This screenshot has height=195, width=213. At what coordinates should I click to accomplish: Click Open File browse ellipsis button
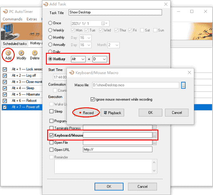(x=155, y=143)
